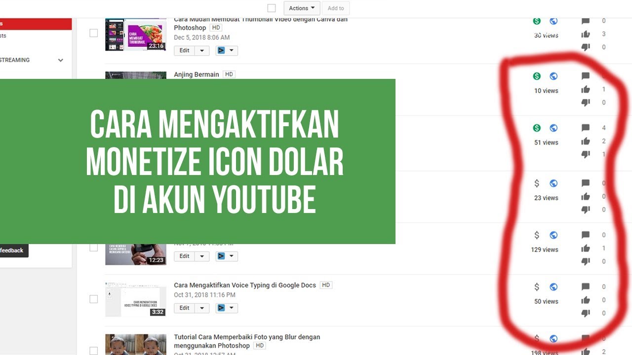Enable the select-all checkbox at the top

pos(272,8)
